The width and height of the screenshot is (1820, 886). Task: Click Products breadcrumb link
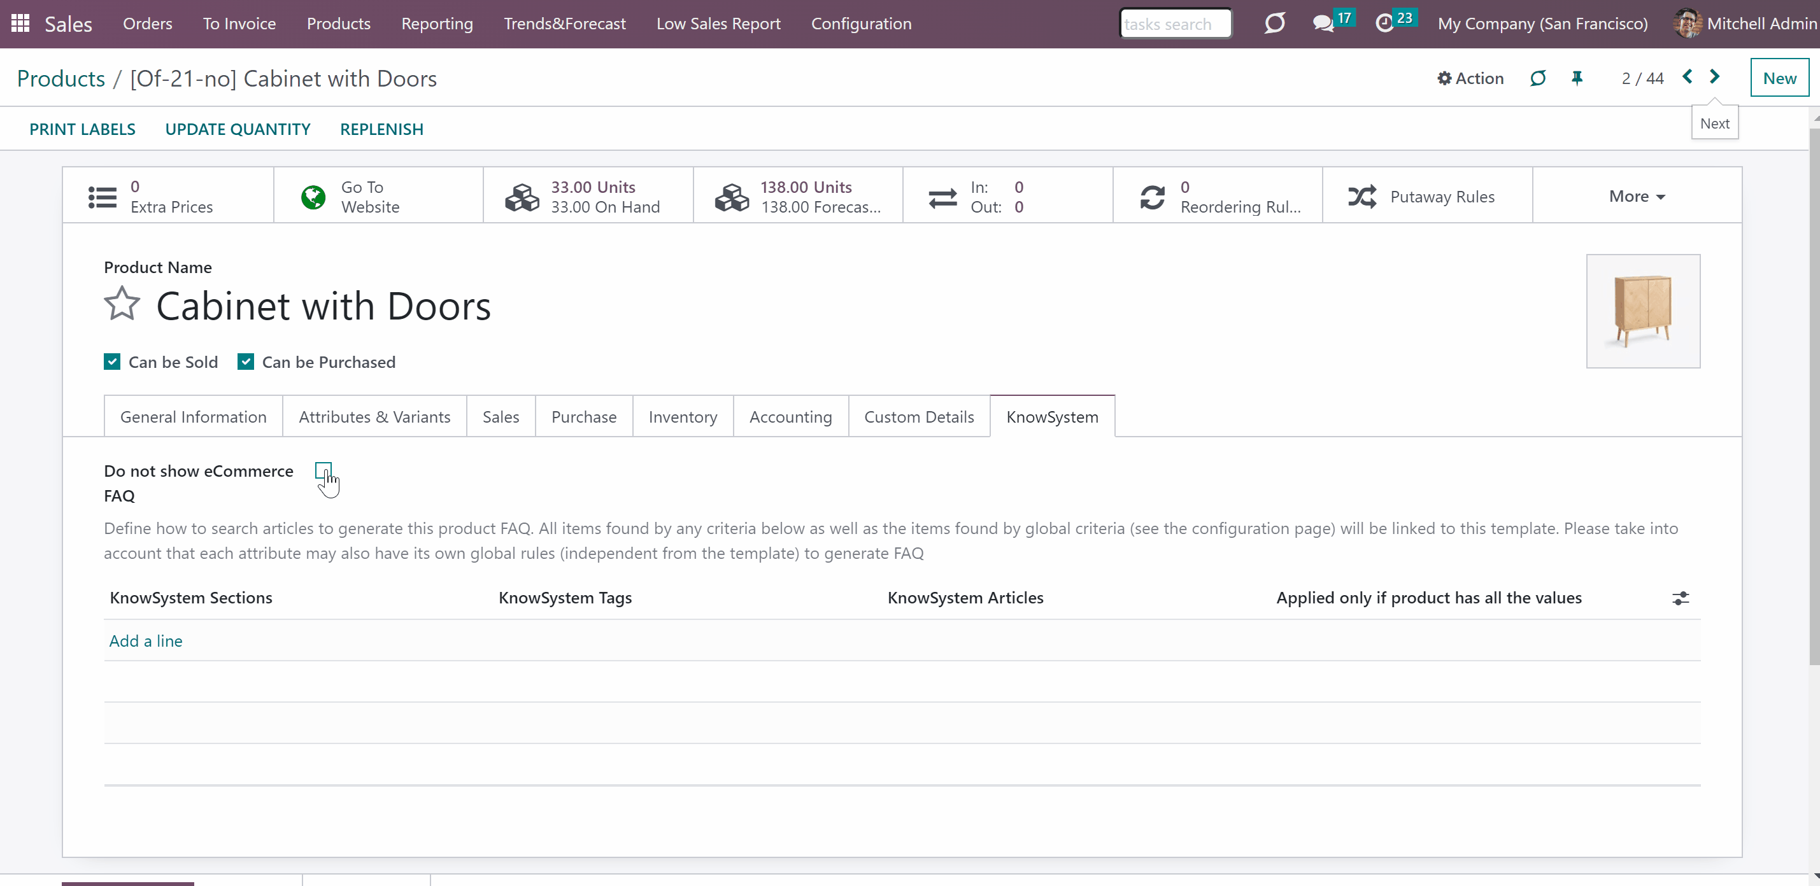click(x=60, y=78)
